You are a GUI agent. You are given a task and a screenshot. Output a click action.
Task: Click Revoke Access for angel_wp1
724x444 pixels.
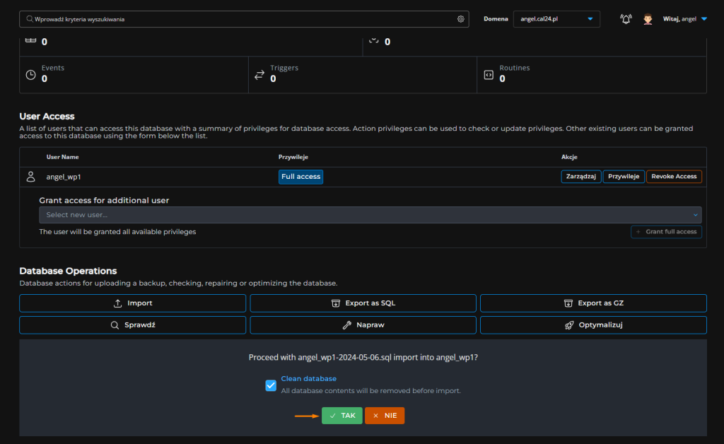point(674,177)
